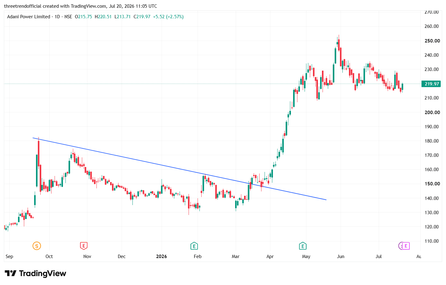Click the close value C219.97
The image size is (446, 285).
point(142,17)
